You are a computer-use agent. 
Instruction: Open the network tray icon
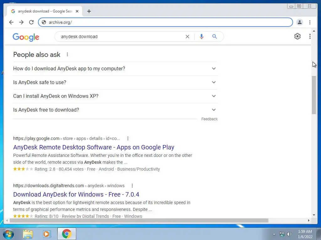(x=282, y=234)
